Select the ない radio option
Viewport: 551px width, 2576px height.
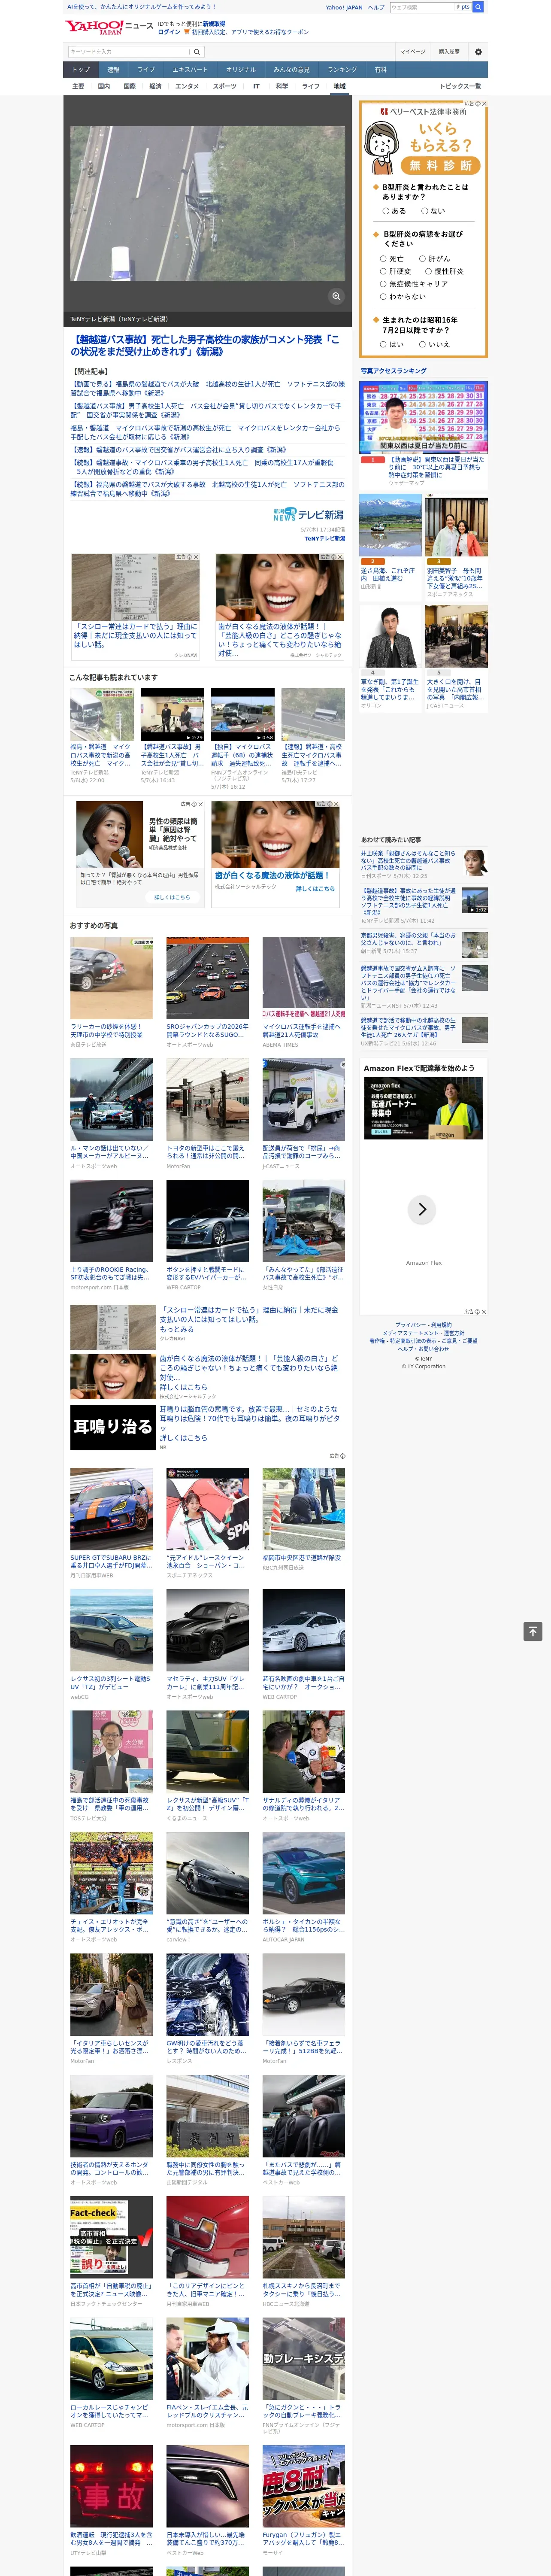coord(425,211)
